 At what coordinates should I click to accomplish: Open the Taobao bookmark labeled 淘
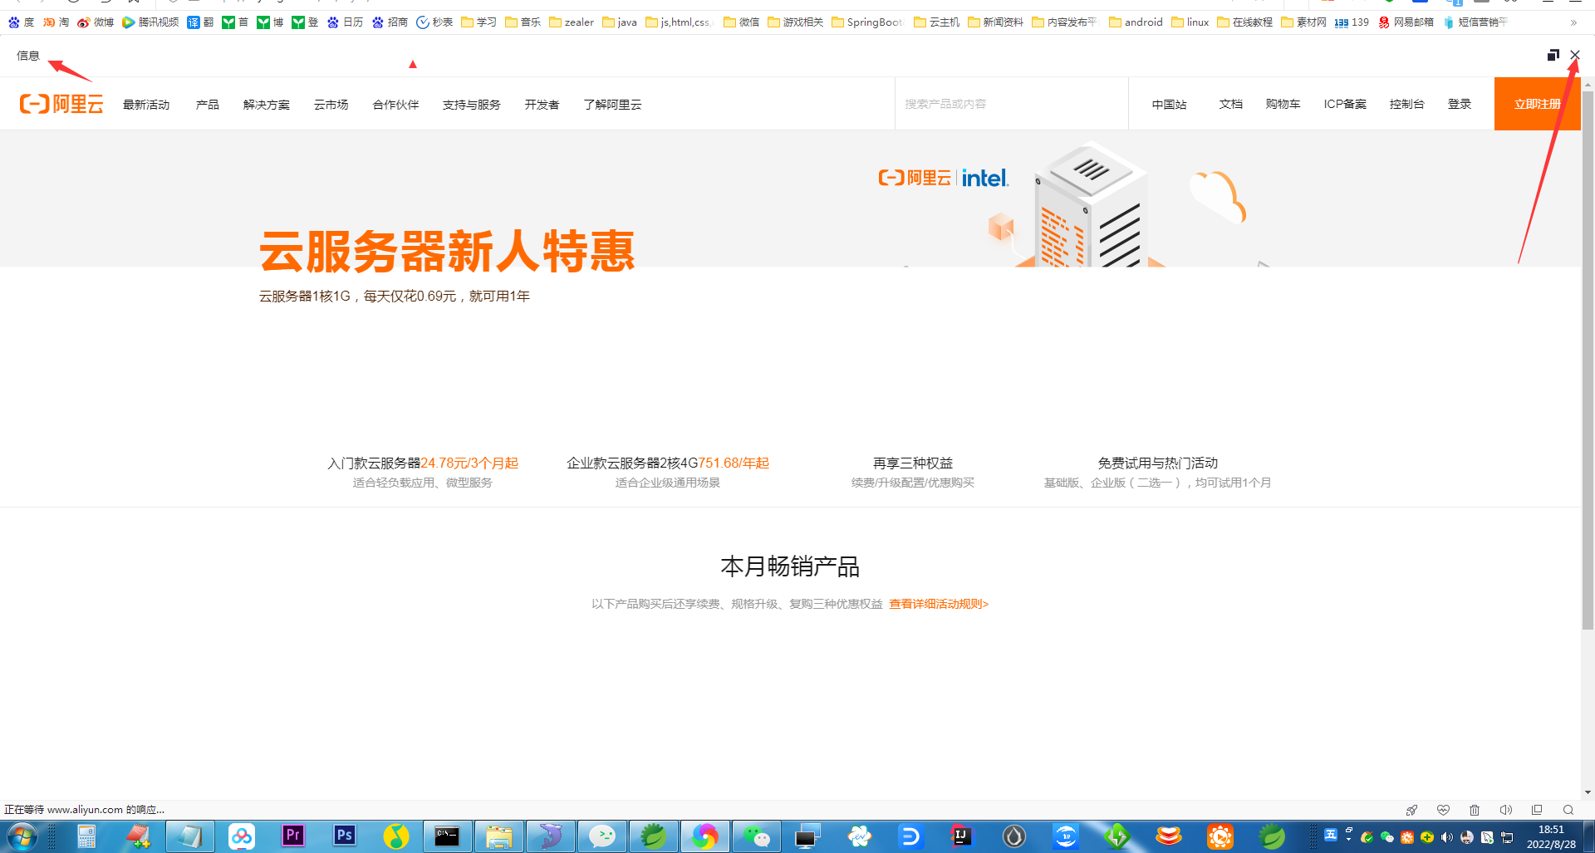click(56, 22)
